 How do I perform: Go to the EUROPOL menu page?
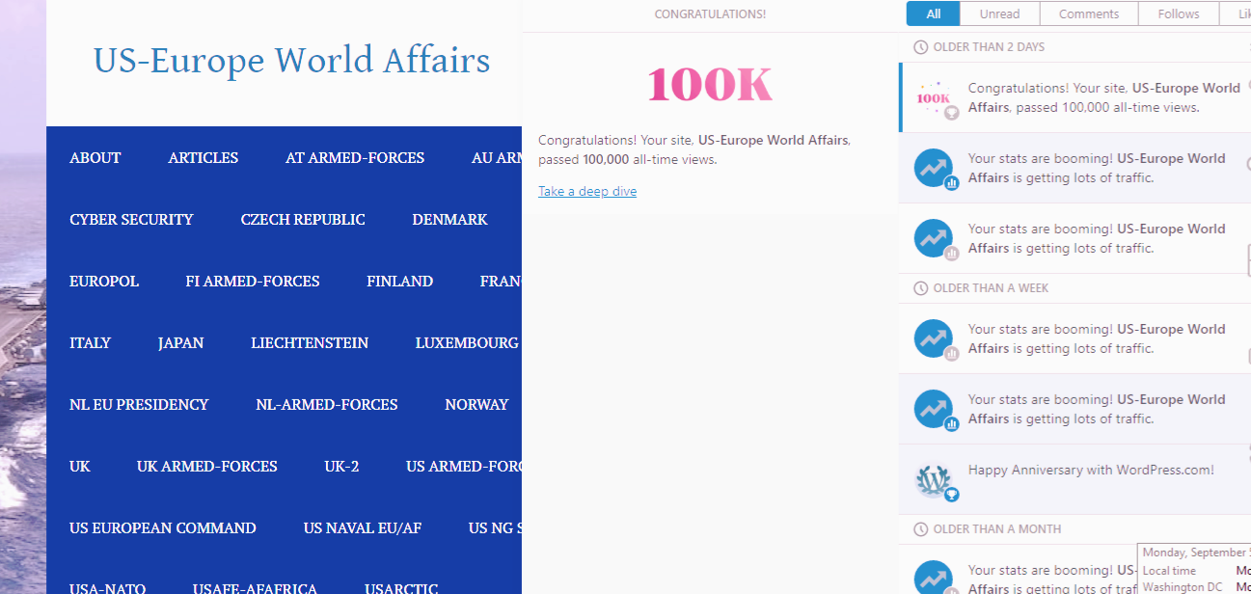[104, 282]
